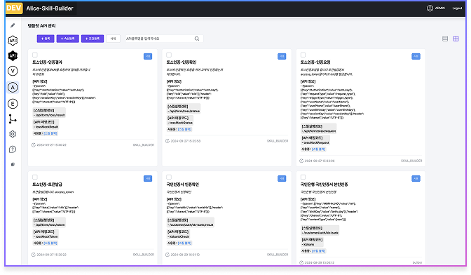Open skill block link on tossMockToken card
This screenshot has width=471, height=275.
50,243
